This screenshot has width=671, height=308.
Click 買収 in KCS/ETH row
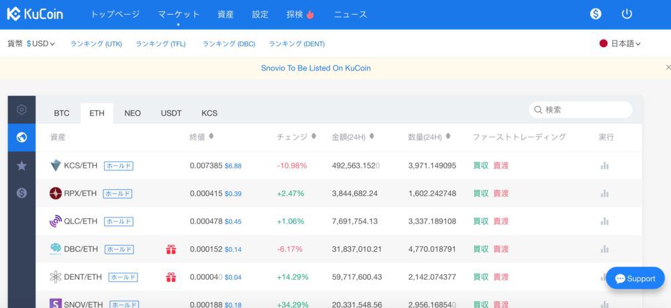(x=480, y=166)
